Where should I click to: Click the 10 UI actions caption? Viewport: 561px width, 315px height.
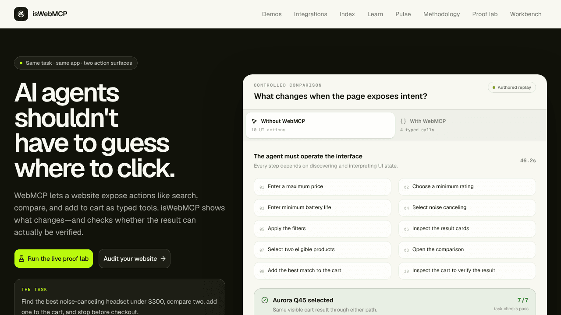click(268, 130)
